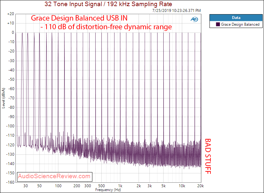Click the '-50' Y-axis tick label

click(11, 79)
